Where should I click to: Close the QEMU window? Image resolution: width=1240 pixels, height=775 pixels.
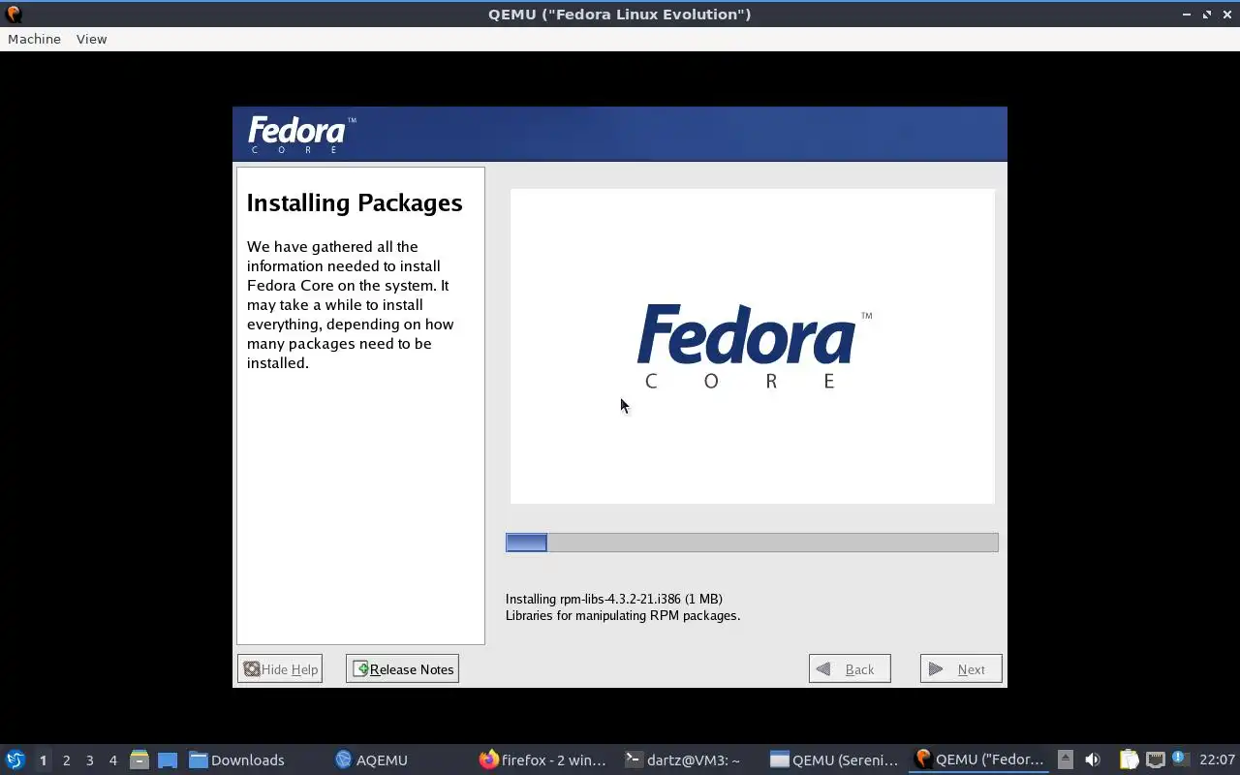click(1227, 14)
